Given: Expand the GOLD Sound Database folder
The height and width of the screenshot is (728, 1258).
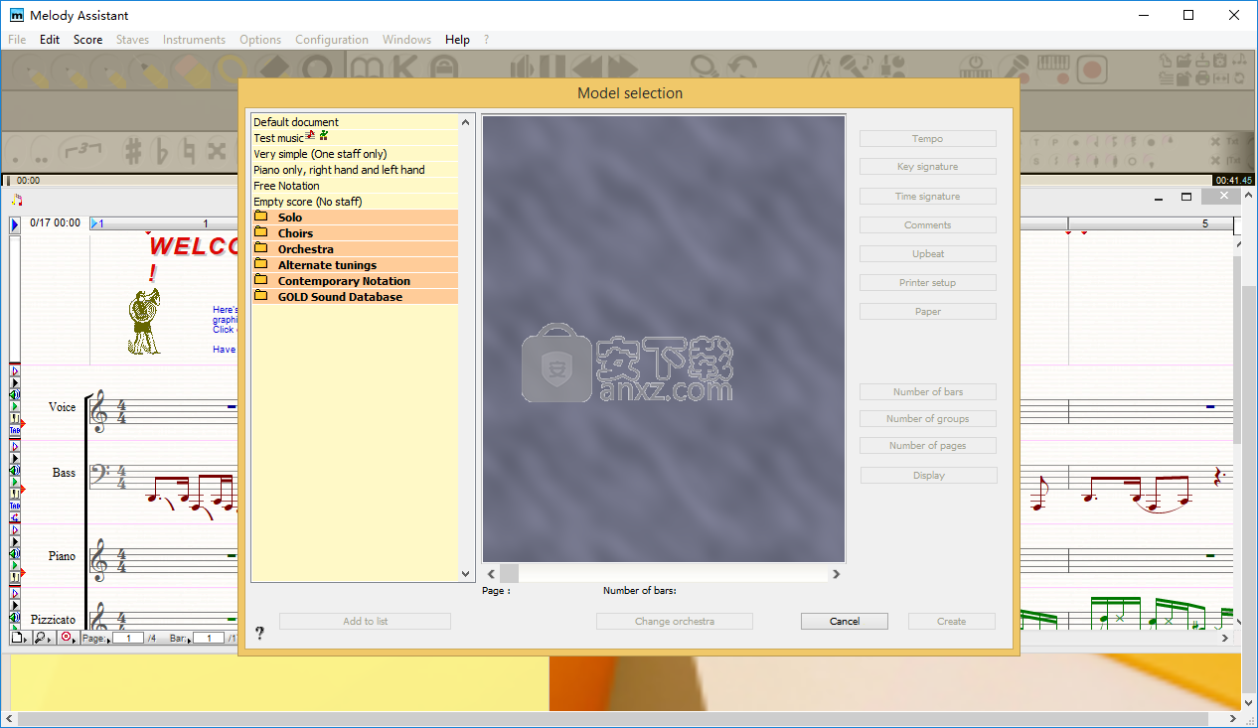Looking at the screenshot, I should point(355,297).
